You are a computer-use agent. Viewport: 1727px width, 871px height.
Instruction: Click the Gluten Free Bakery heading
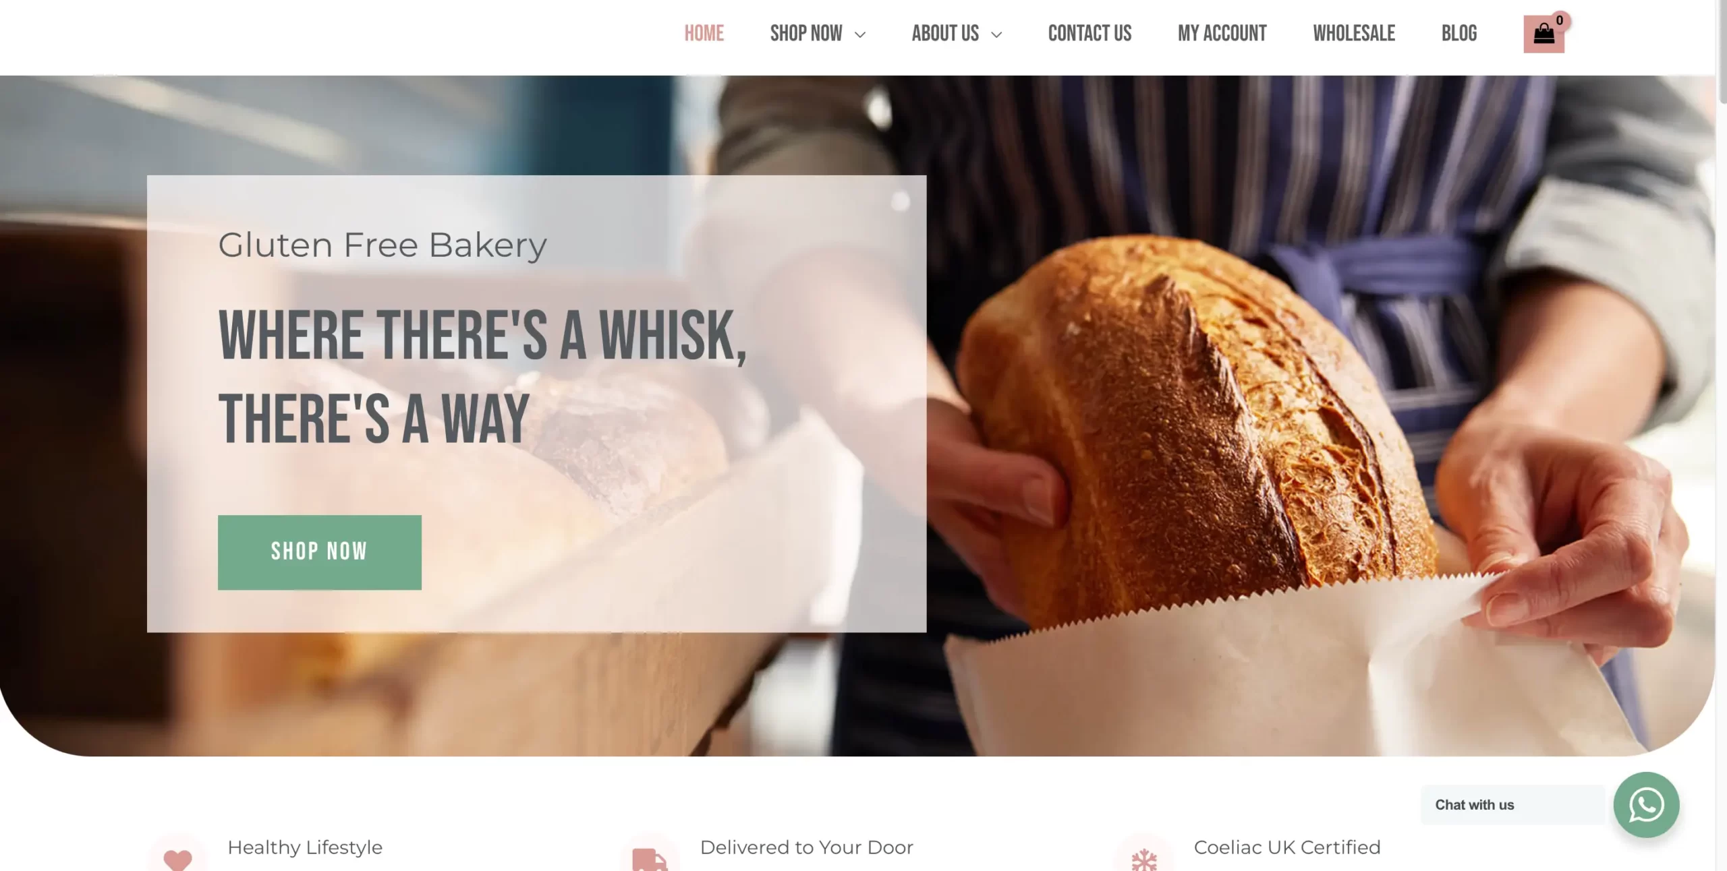382,245
